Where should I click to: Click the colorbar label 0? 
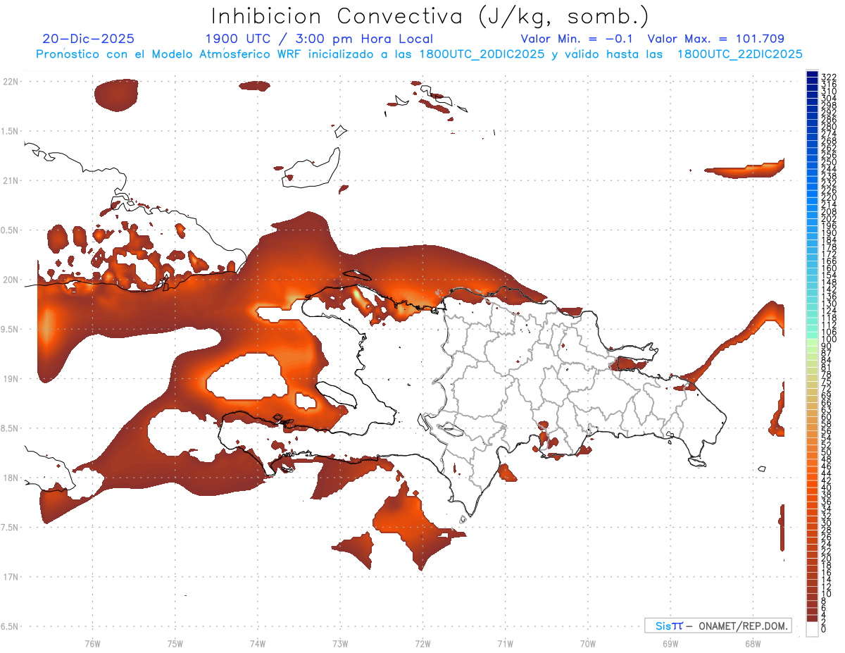[x=824, y=629]
